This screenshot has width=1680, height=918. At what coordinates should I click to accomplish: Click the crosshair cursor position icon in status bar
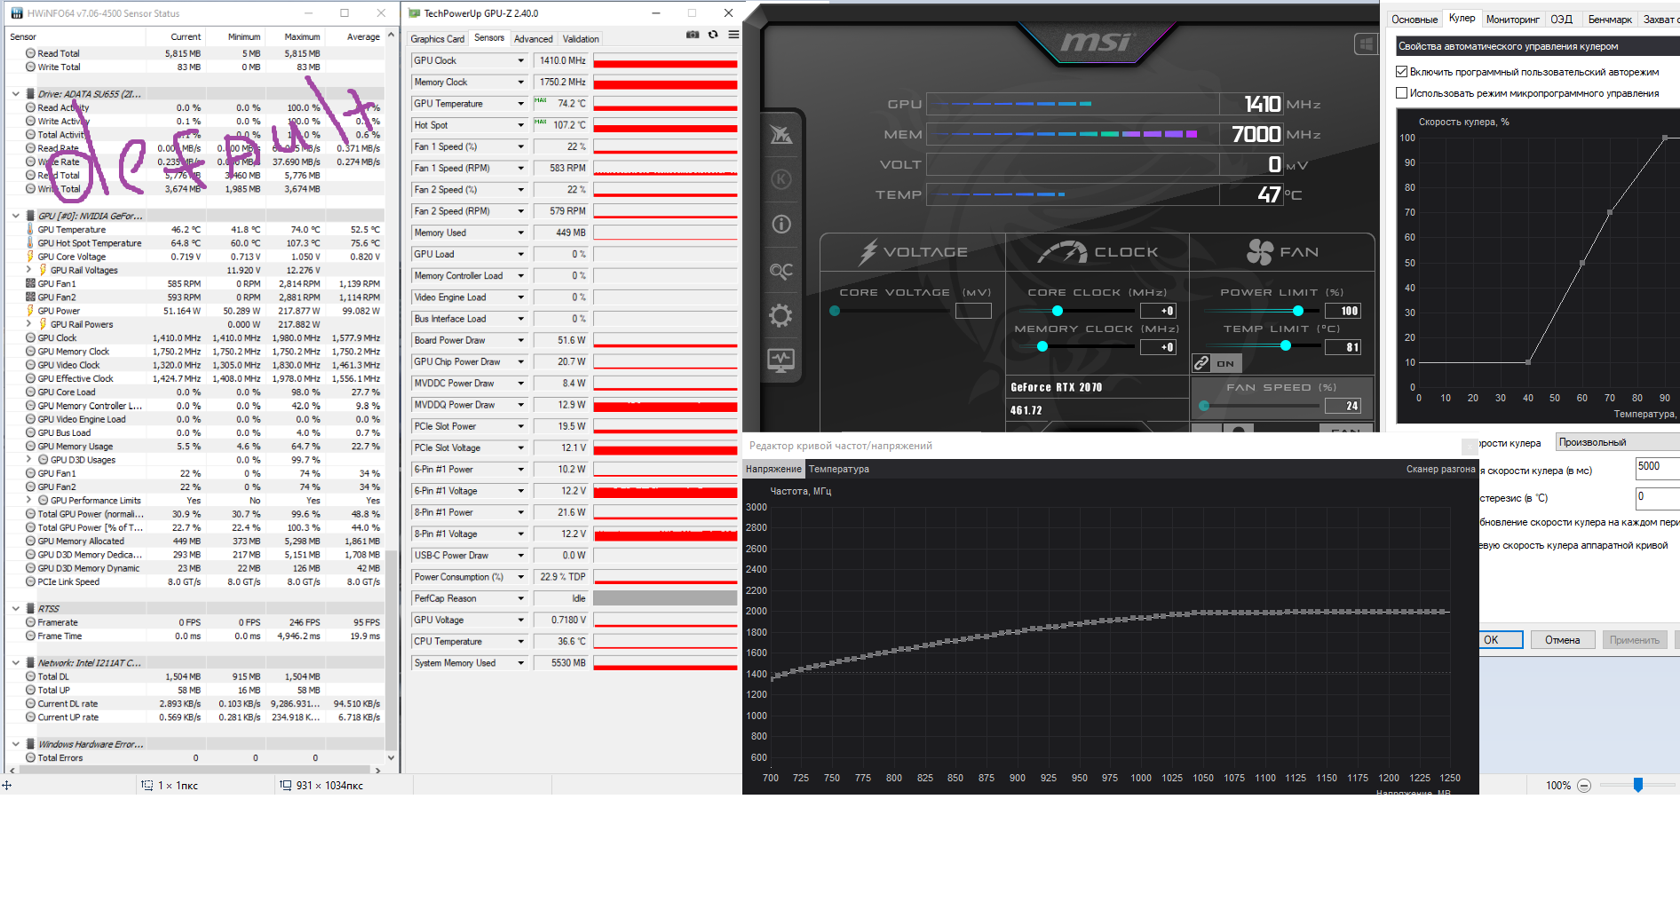(7, 786)
